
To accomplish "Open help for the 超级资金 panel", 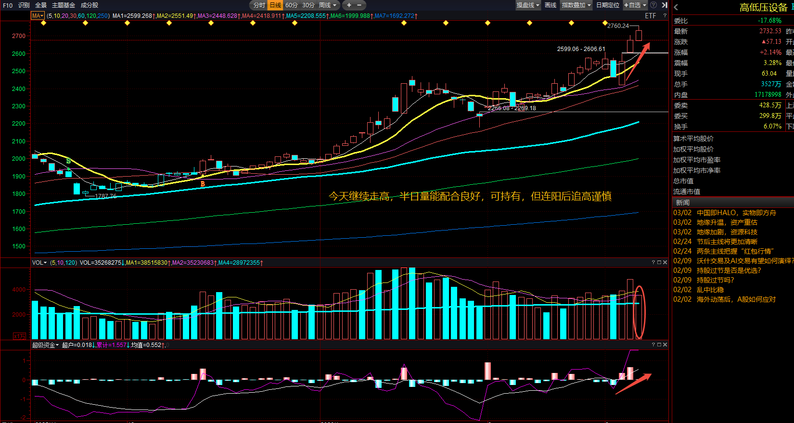I will [653, 345].
